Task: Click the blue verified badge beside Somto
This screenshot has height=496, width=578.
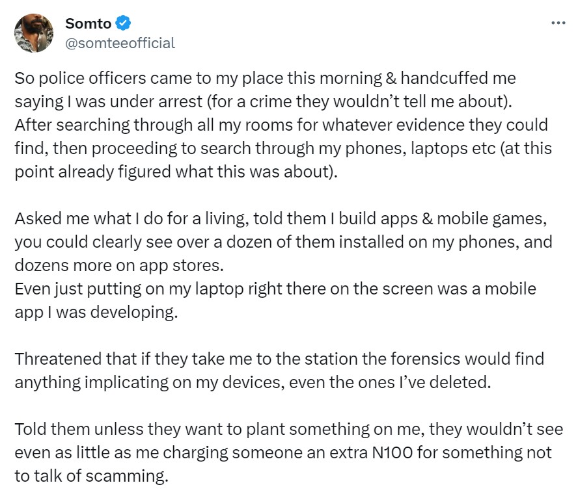Action: pyautogui.click(x=124, y=24)
